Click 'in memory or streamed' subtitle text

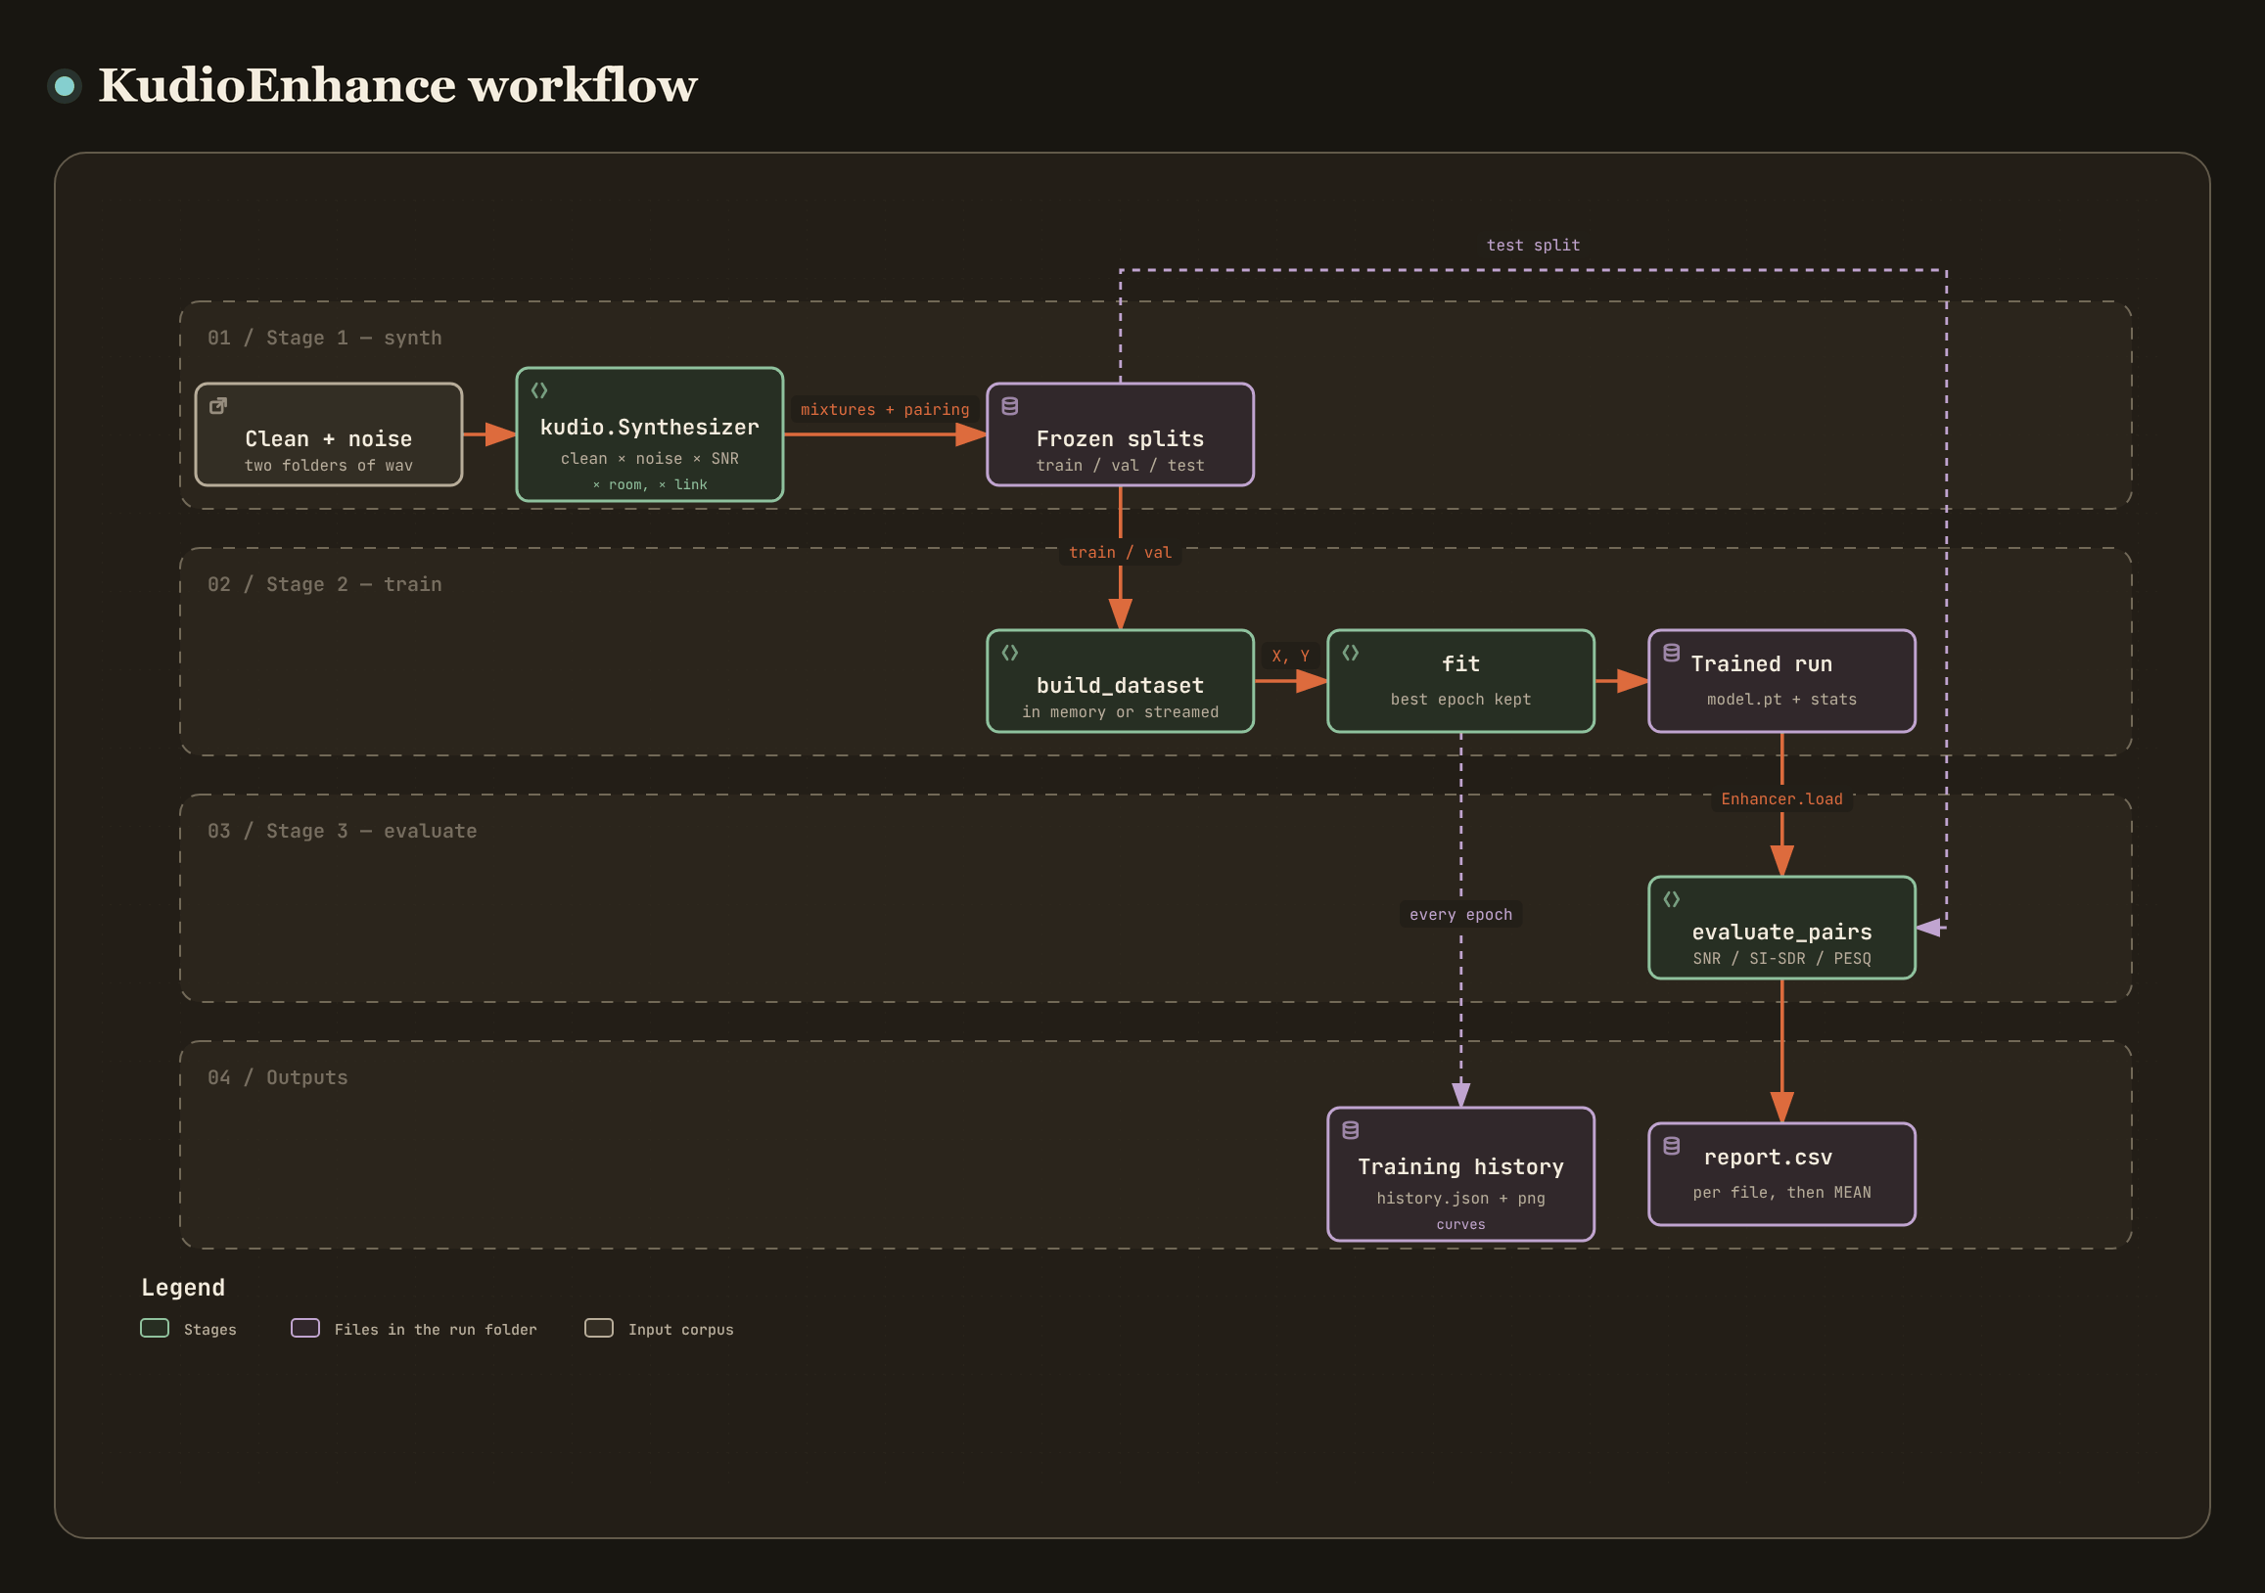point(1120,712)
